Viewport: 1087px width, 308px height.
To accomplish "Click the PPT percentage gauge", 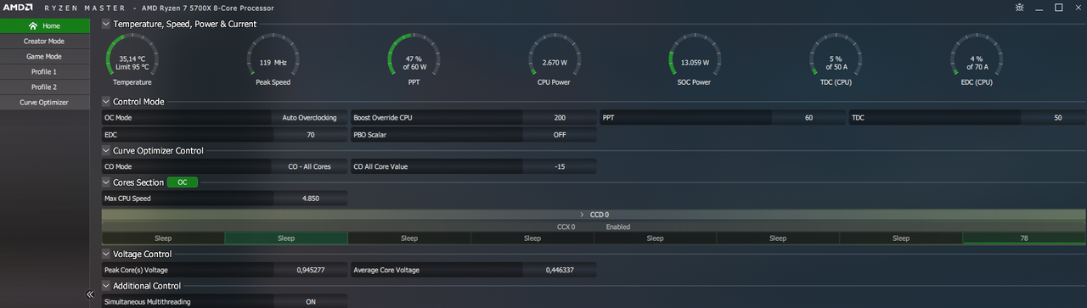I will pyautogui.click(x=414, y=59).
